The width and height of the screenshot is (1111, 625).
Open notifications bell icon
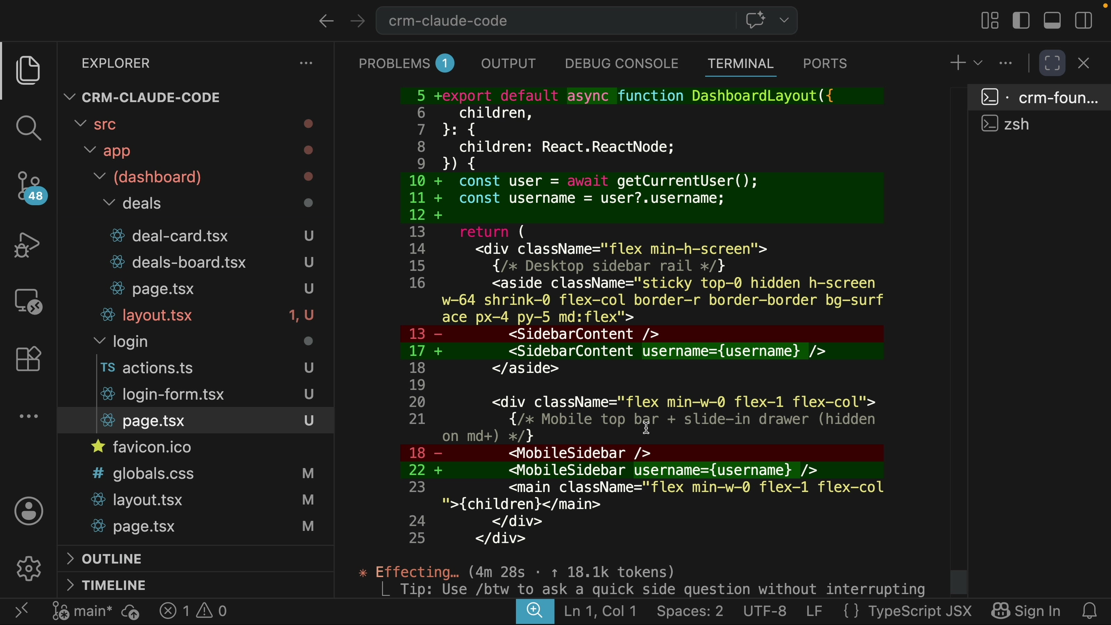click(x=1090, y=611)
